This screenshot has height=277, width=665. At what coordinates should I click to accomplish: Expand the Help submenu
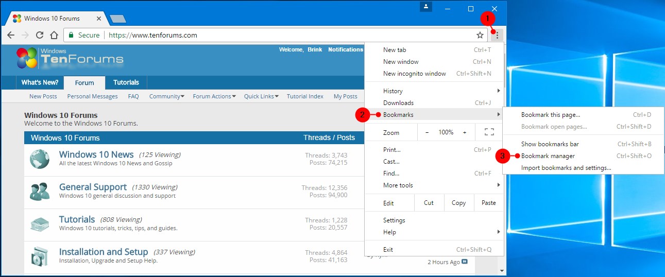[x=435, y=232]
